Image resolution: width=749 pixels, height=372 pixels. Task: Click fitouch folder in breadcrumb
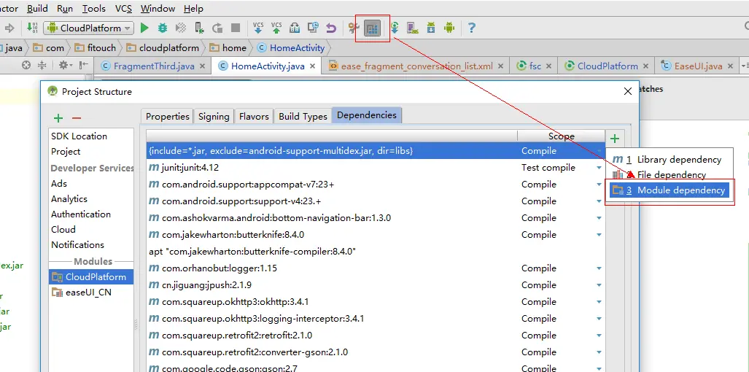point(96,47)
